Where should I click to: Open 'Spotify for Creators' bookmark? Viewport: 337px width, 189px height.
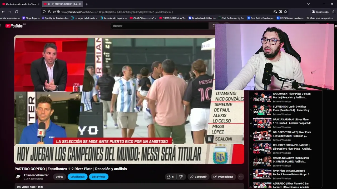click(x=55, y=18)
